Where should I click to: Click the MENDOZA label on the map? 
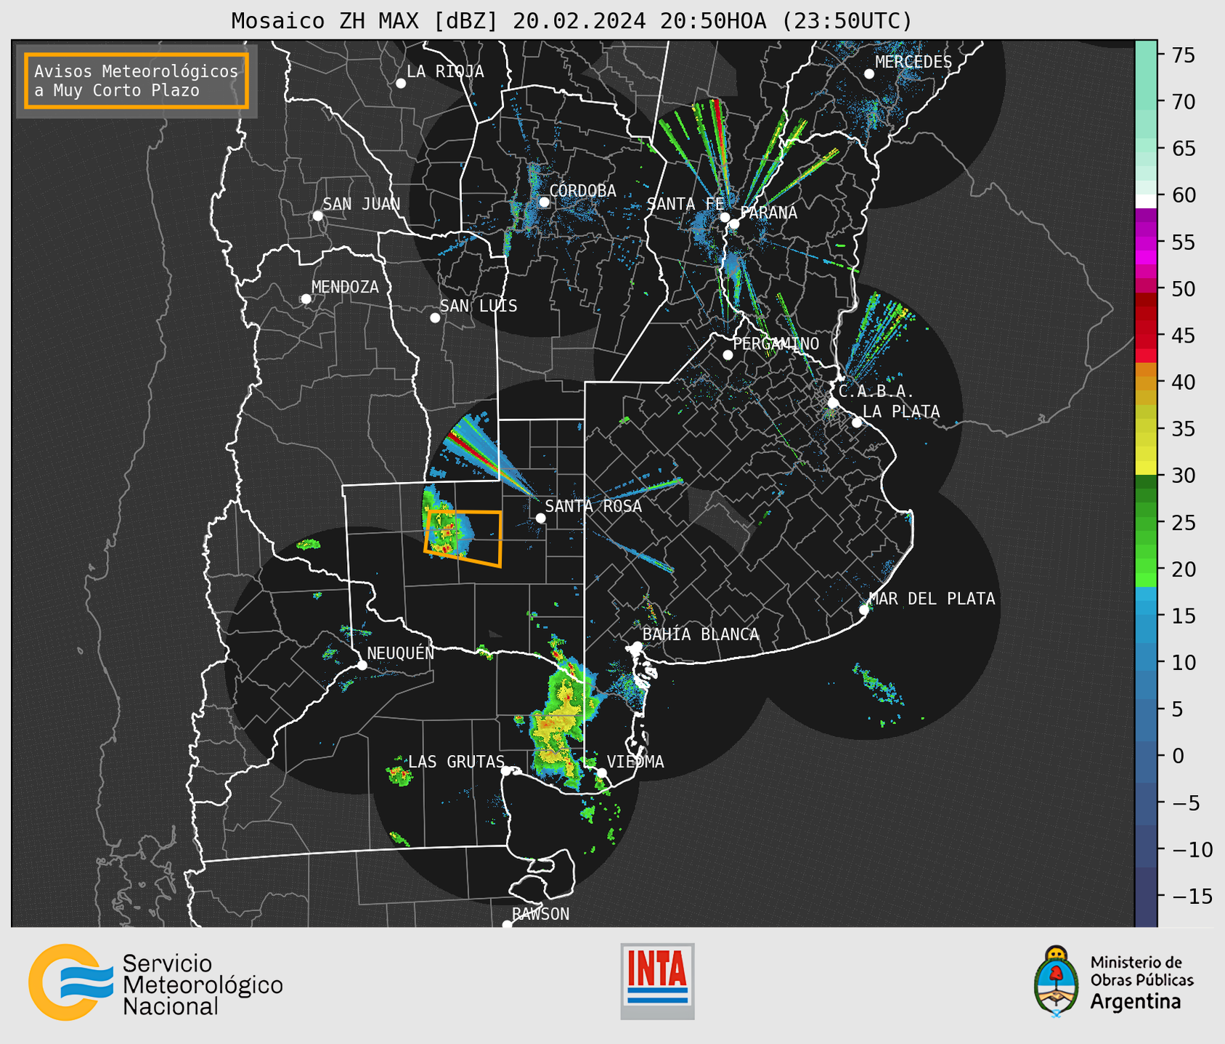tap(345, 287)
